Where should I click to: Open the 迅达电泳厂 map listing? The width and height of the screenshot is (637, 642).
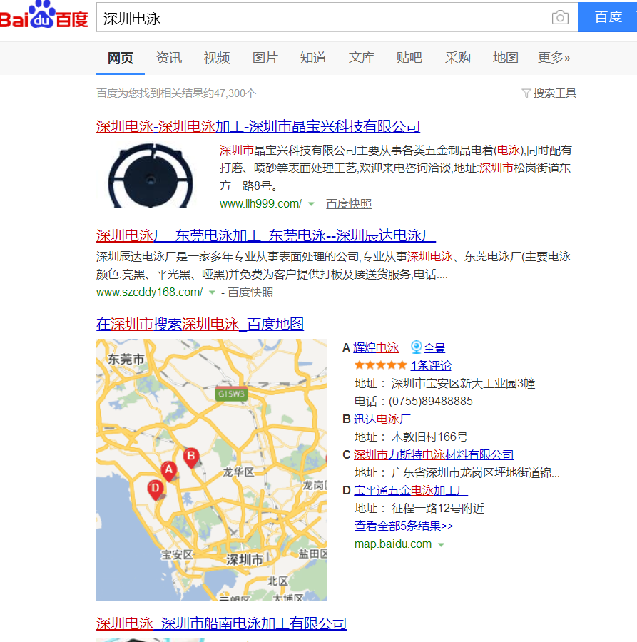pos(382,419)
